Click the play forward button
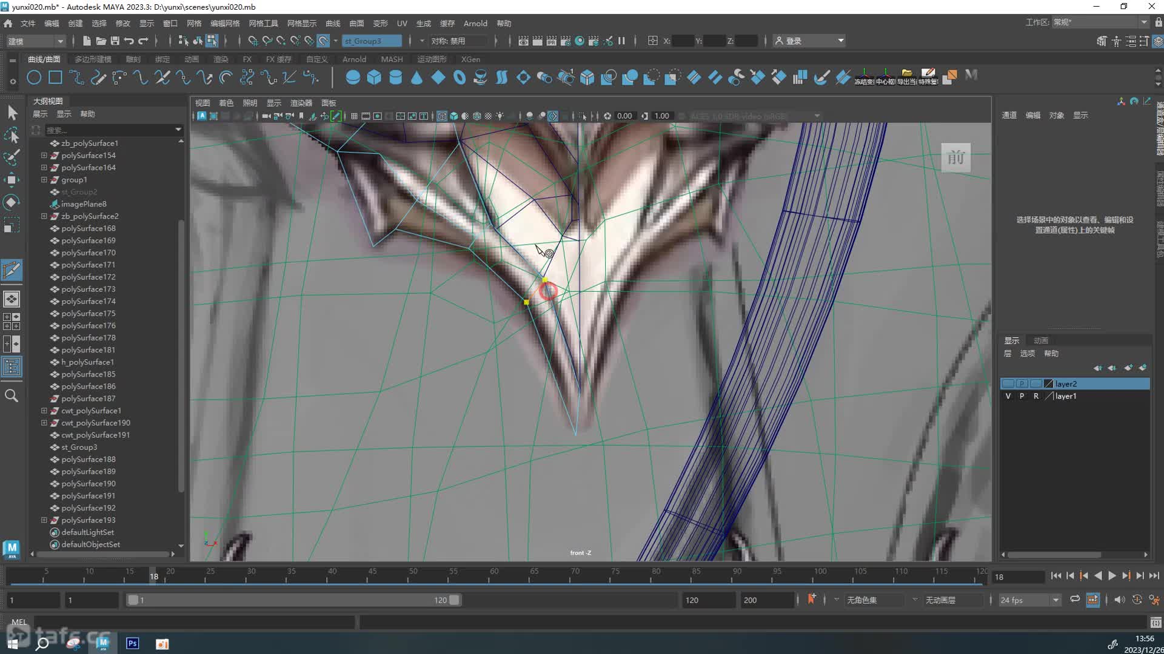The image size is (1164, 654). 1112,576
